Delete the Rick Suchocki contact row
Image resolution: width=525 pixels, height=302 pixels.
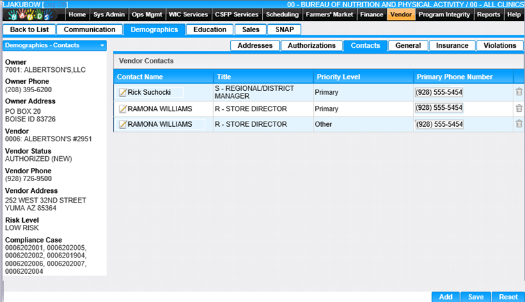[518, 92]
